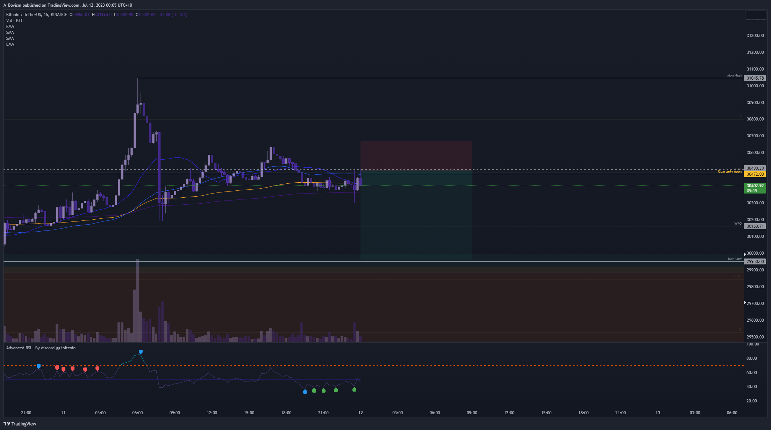Screen dimensions: 771x430
Task: Click the red stop-loss zone of short position
Action: 416,155
